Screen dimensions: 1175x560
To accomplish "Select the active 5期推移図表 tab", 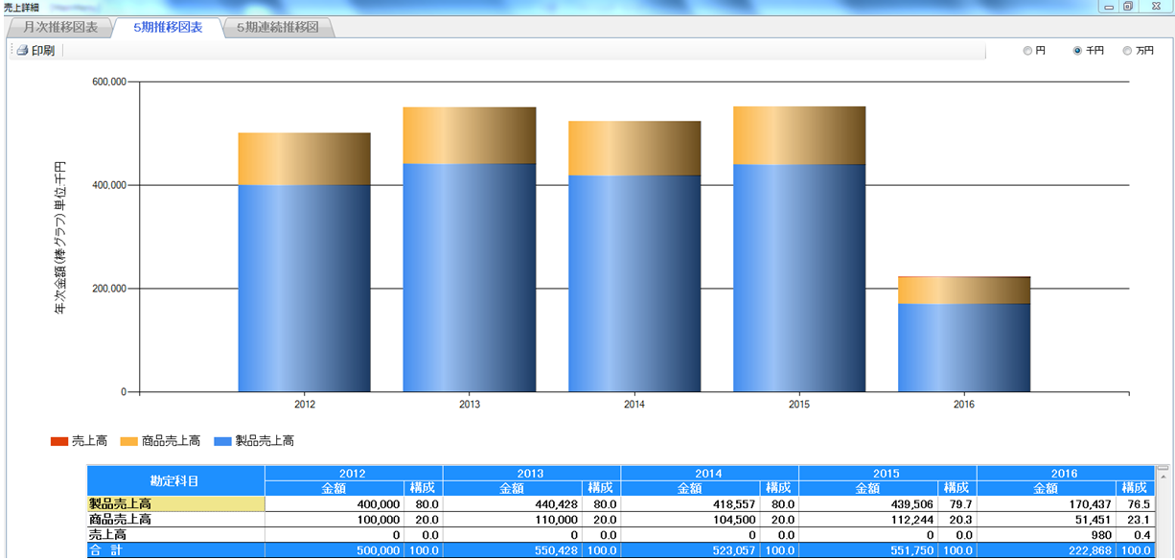I will 168,27.
